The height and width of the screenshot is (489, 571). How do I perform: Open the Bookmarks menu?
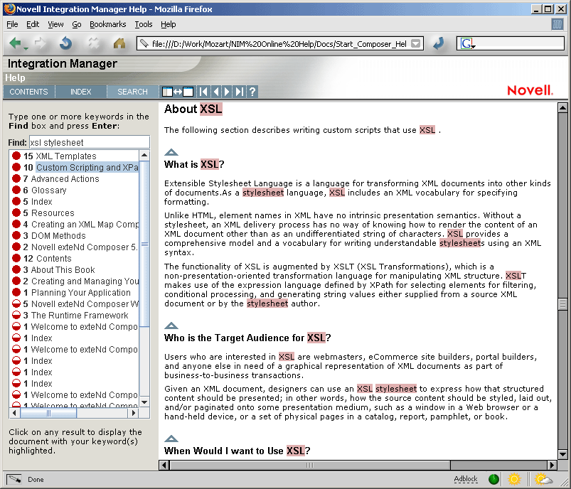tap(108, 24)
